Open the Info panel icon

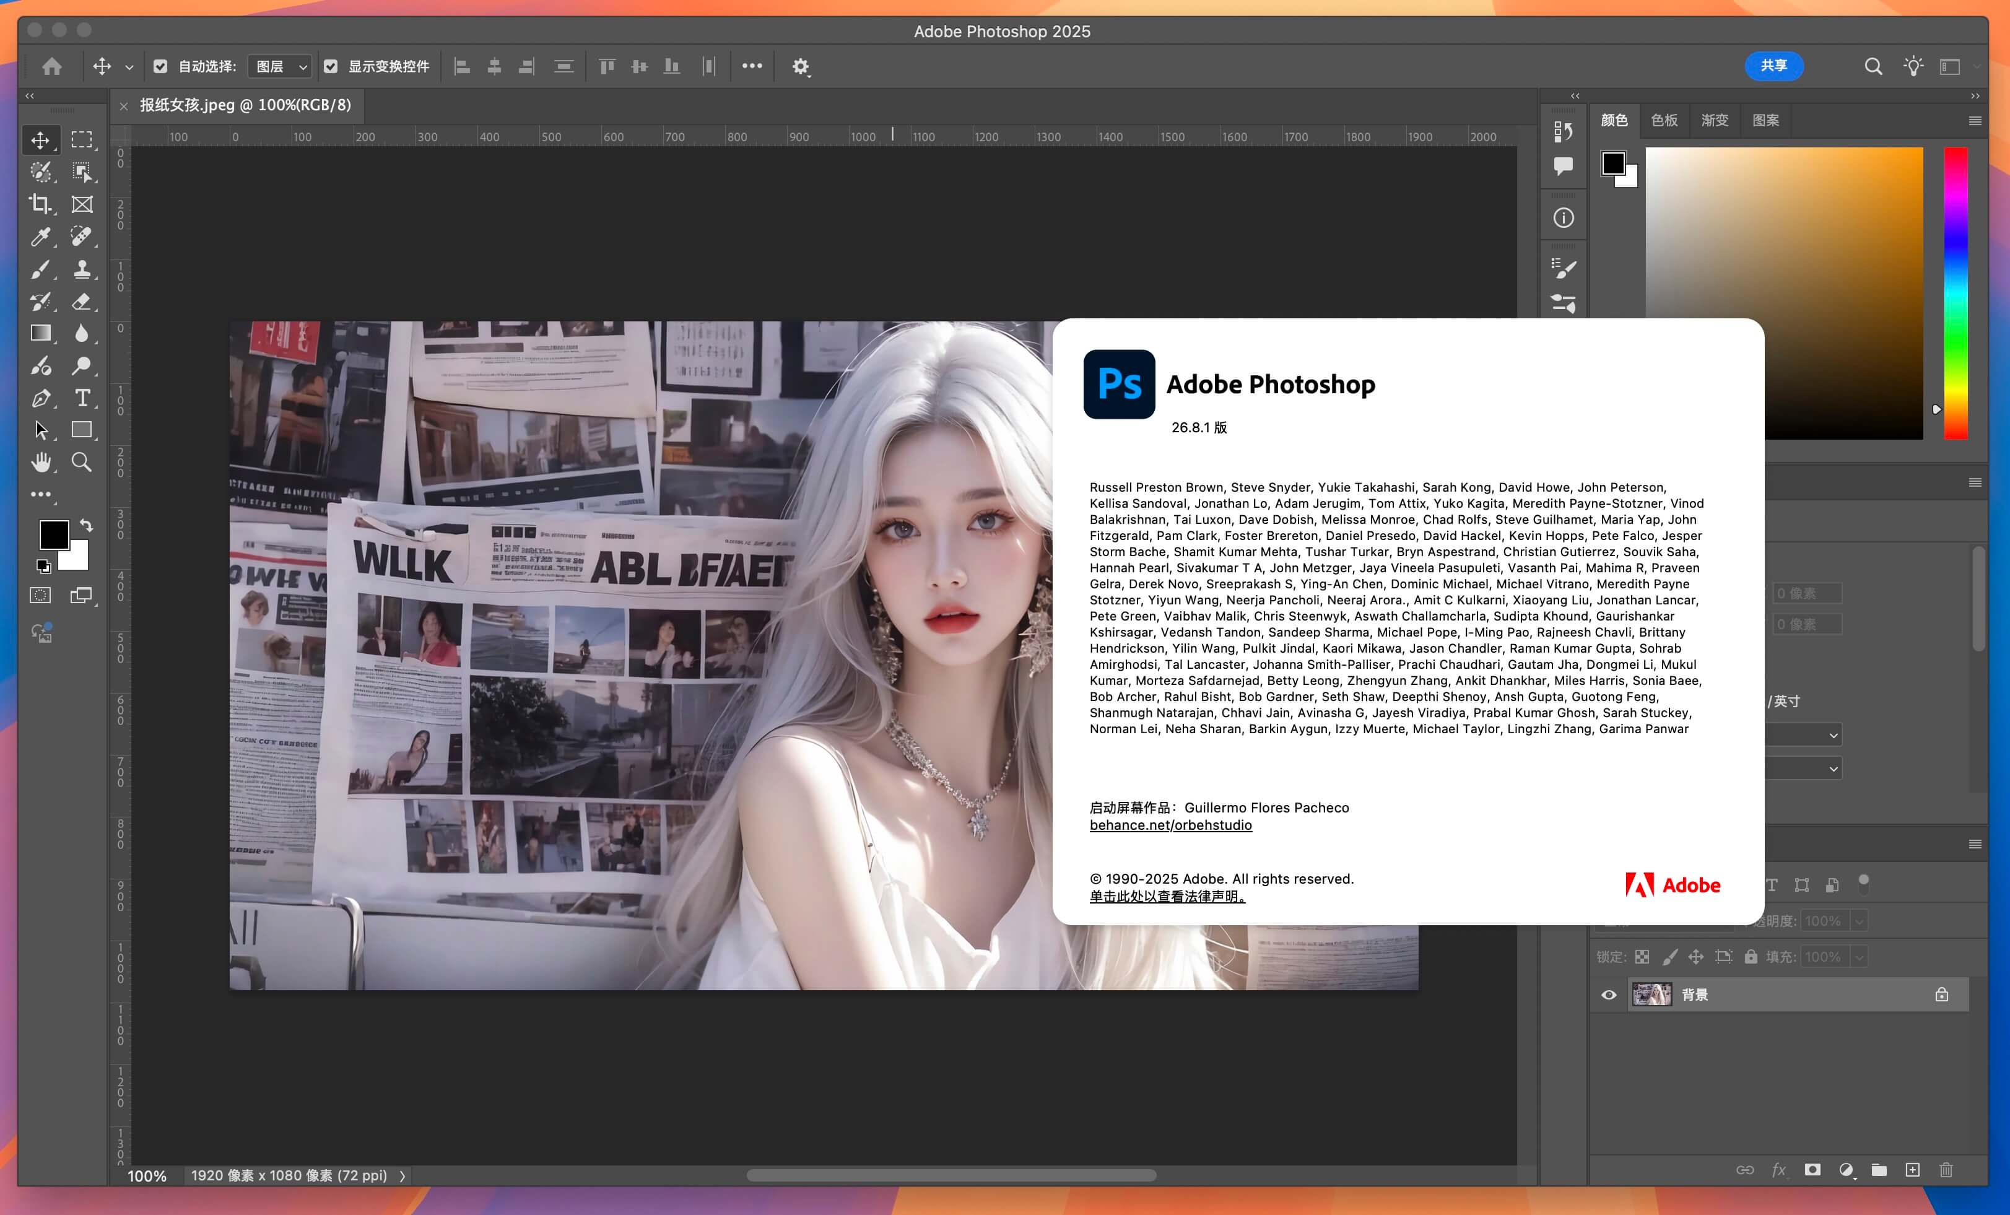point(1563,218)
